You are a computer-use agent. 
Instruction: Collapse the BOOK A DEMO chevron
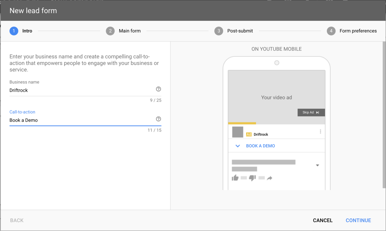(237, 146)
